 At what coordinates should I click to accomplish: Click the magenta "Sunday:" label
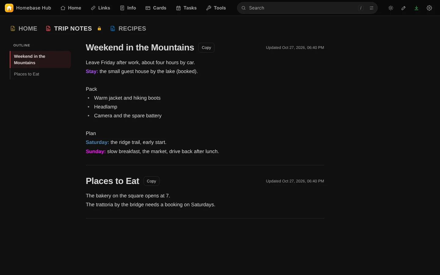click(96, 152)
